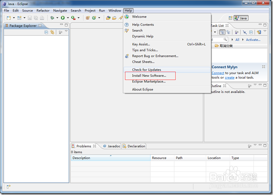Screen dimensions: 273x195
Task: Sort by the Description column header
Action: 111,158
